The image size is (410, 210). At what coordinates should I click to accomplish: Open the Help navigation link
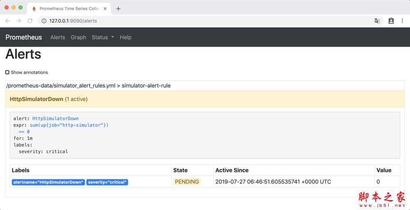tap(125, 37)
